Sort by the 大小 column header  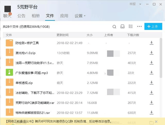tap(90, 35)
